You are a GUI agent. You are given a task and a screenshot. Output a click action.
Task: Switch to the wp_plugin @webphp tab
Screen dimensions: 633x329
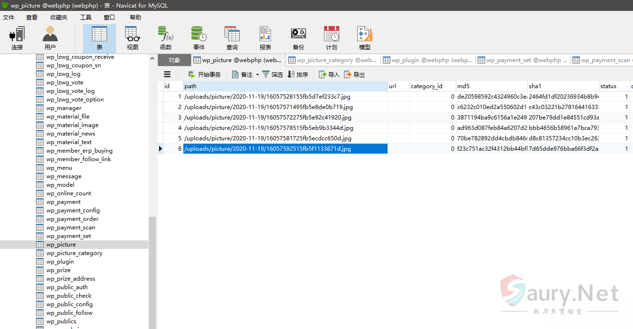pos(428,60)
